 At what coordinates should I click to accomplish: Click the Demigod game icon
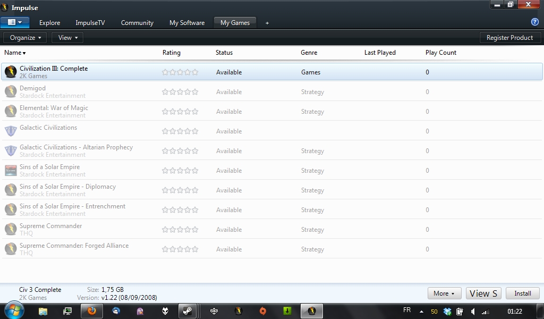11,91
